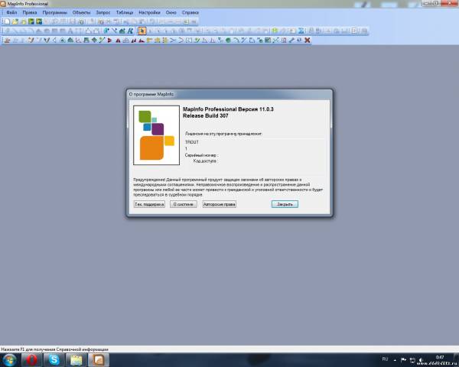Open the Таблица menu
This screenshot has width=459, height=367.
125,12
